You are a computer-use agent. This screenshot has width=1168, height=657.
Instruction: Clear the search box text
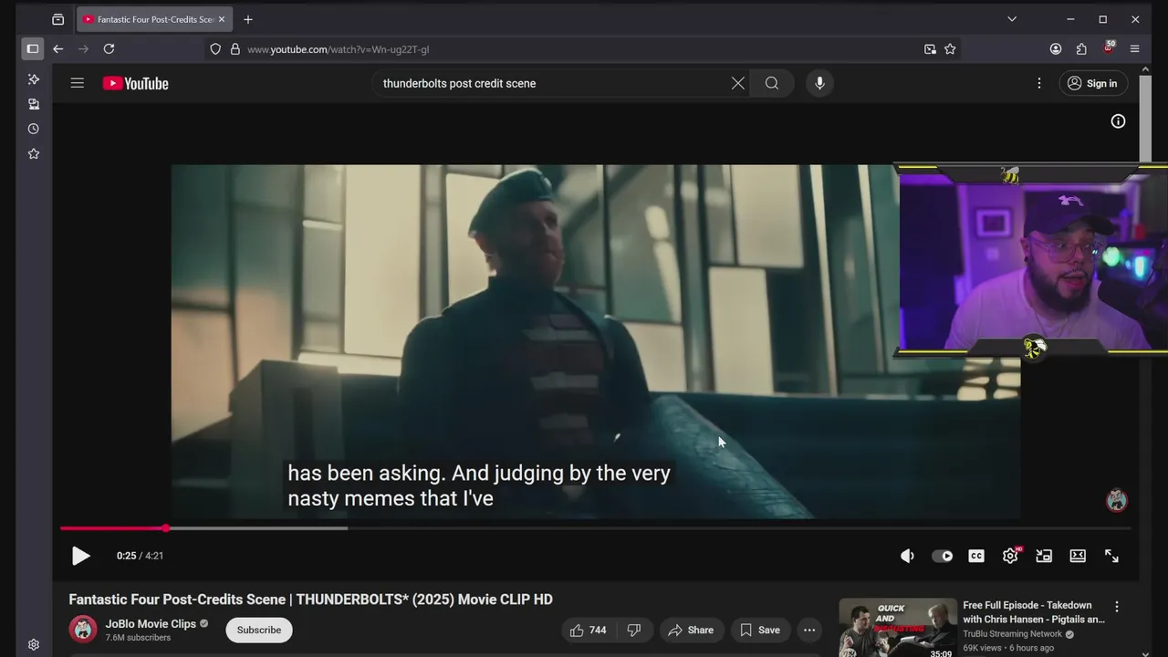pyautogui.click(x=738, y=83)
